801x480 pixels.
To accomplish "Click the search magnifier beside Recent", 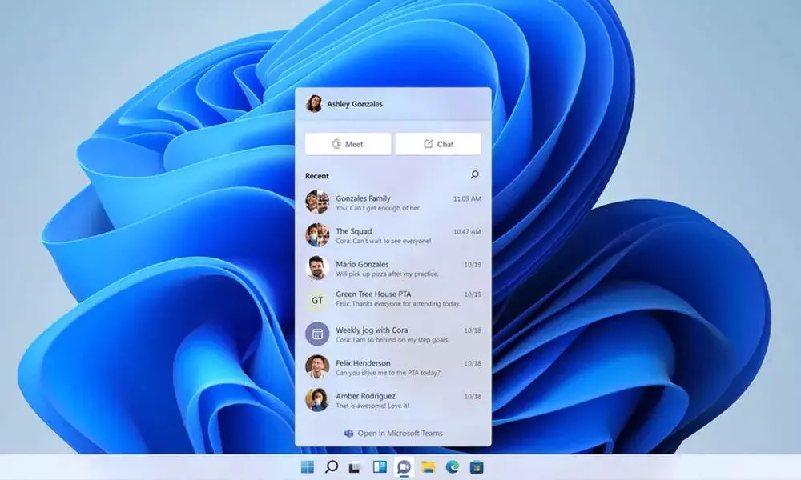I will click(474, 174).
